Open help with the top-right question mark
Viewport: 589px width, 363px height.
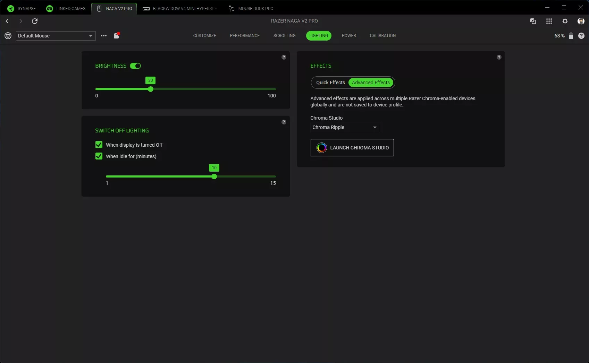click(x=581, y=36)
